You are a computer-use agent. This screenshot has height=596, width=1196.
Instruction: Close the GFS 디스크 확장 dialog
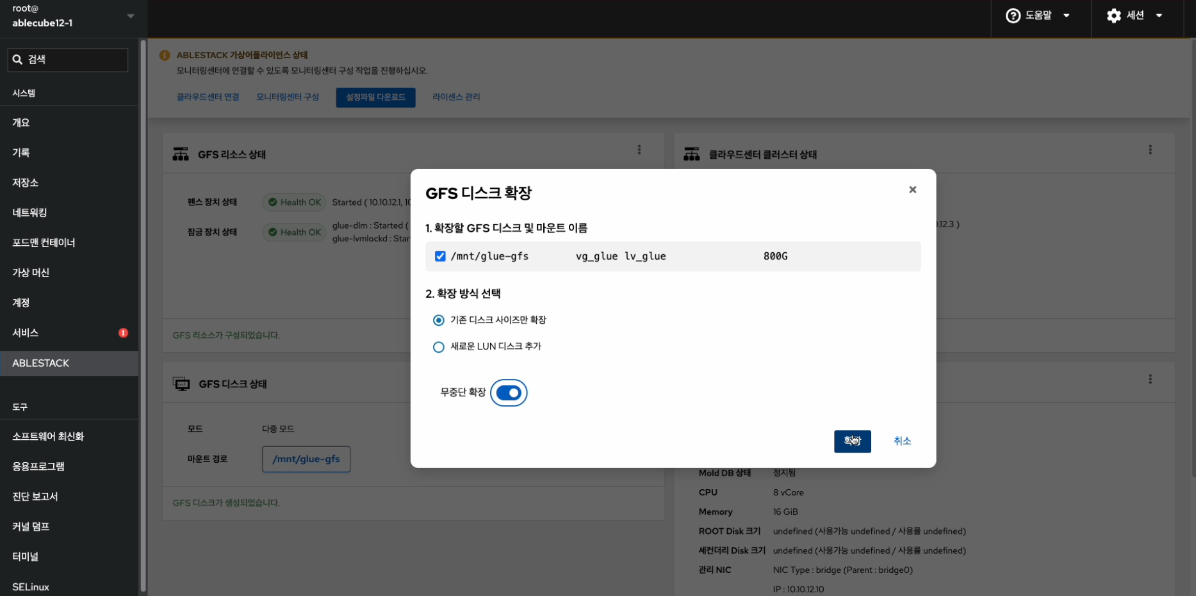(x=912, y=189)
